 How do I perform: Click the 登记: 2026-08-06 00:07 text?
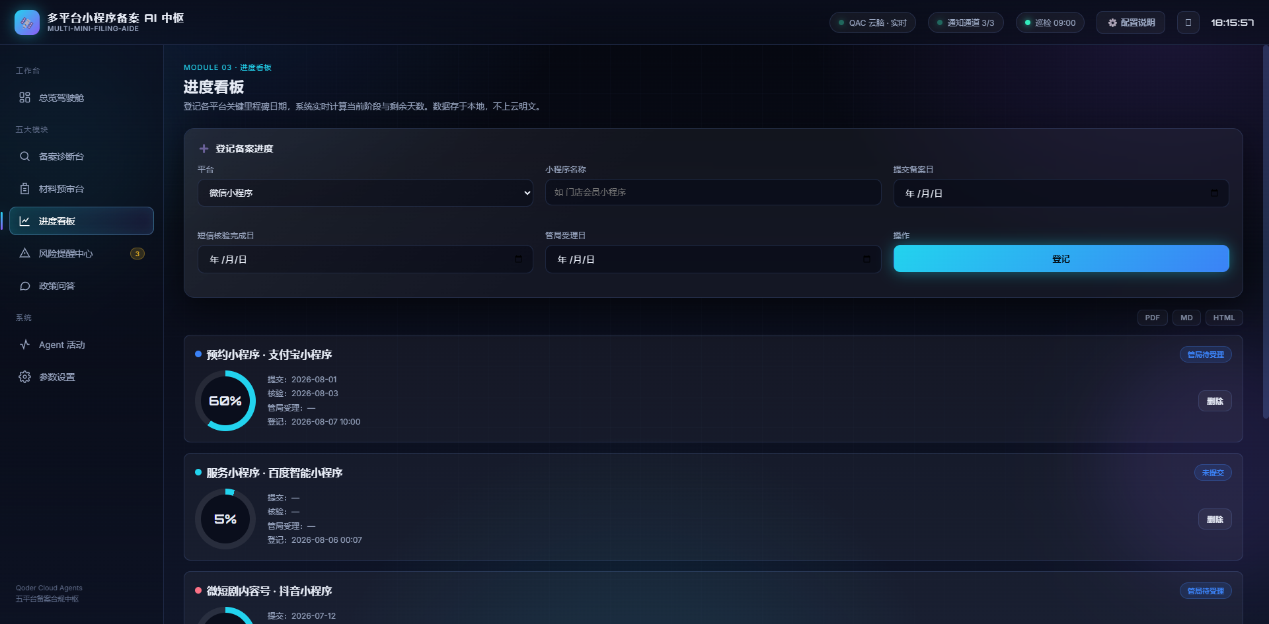315,540
